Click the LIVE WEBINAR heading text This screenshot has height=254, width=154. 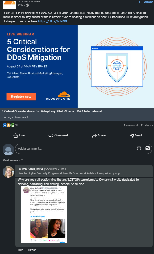tap(20, 34)
